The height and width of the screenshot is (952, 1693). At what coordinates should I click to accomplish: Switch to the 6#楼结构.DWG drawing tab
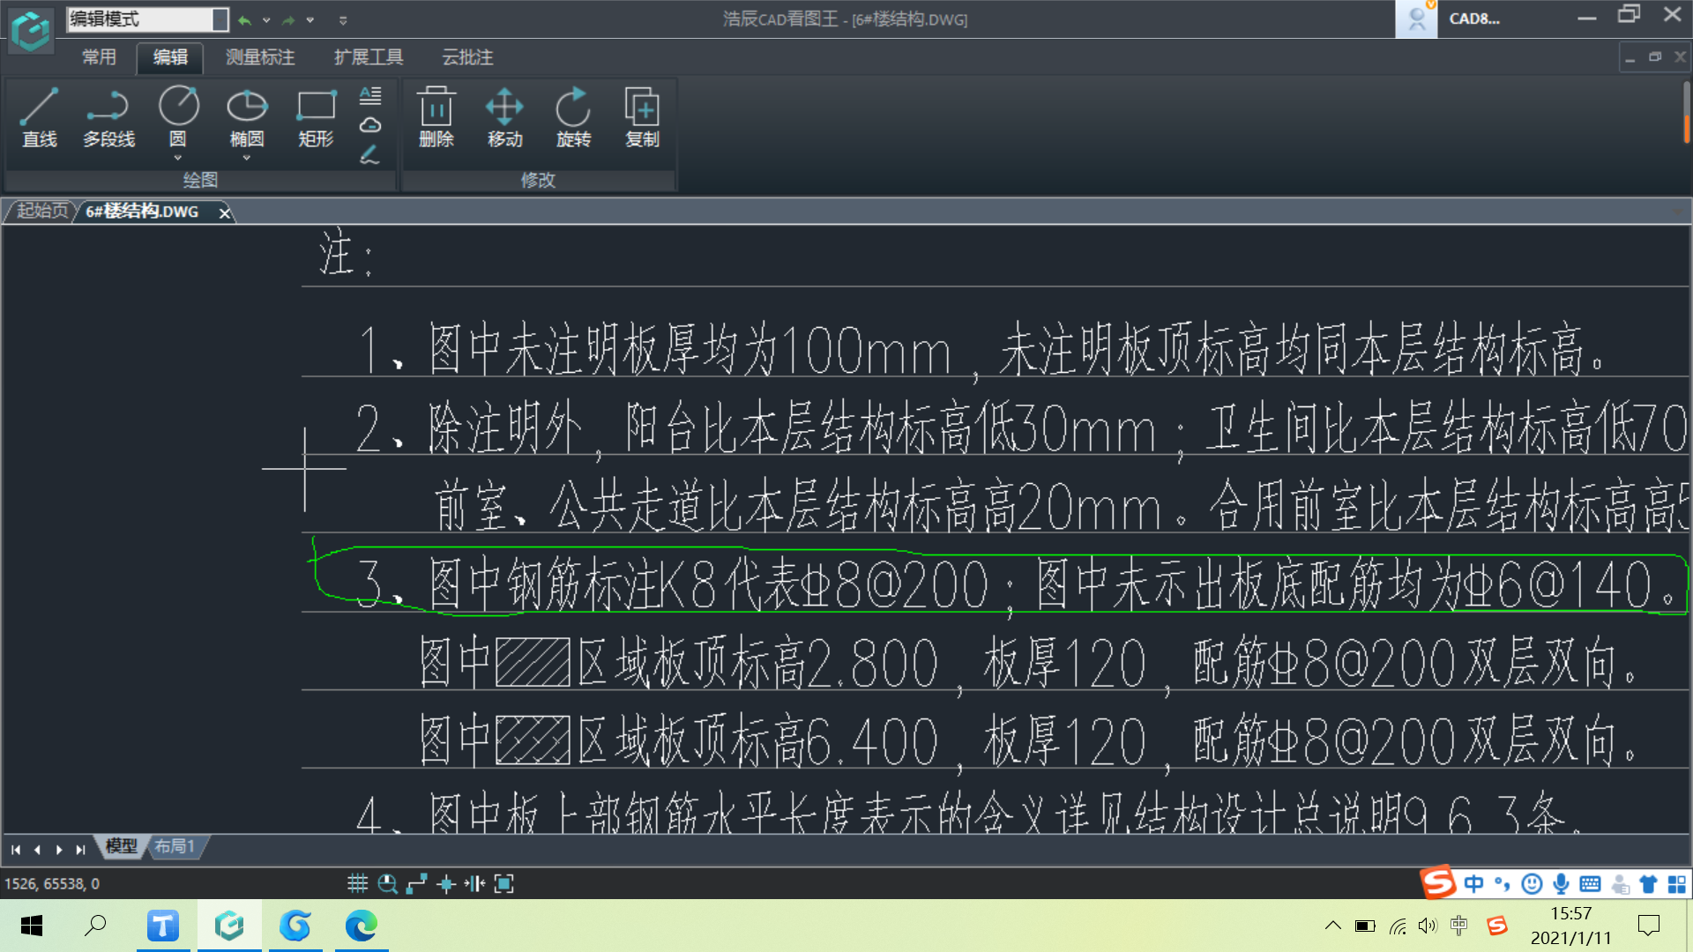143,212
